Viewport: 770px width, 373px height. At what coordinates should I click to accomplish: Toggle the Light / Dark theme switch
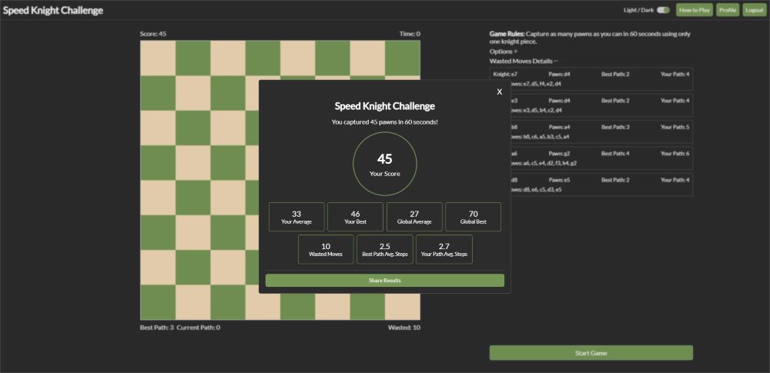662,10
